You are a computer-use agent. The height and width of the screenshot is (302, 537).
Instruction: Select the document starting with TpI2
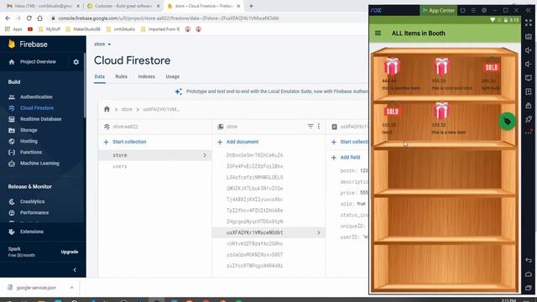[254, 211]
